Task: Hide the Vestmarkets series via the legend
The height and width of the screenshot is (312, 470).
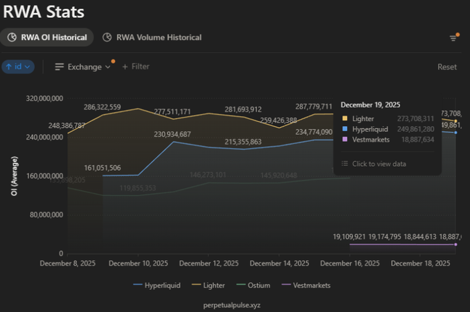Action: 306,285
